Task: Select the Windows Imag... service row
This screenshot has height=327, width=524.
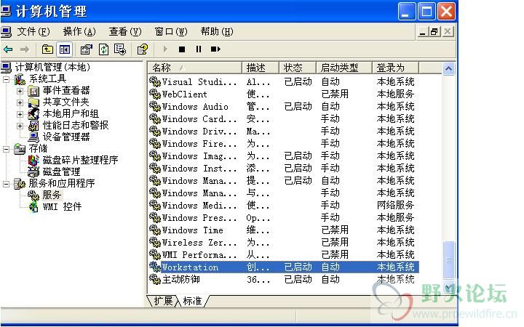Action: pyautogui.click(x=283, y=156)
